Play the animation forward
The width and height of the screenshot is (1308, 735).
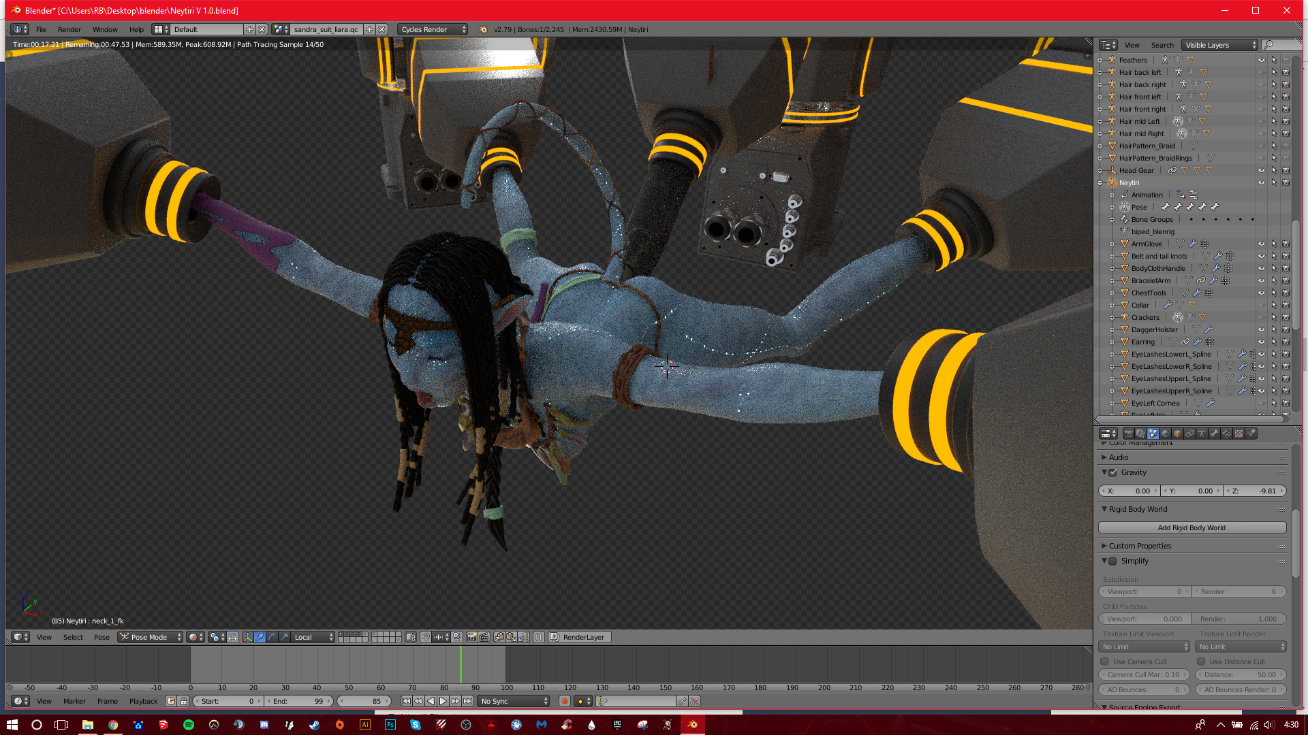[443, 701]
